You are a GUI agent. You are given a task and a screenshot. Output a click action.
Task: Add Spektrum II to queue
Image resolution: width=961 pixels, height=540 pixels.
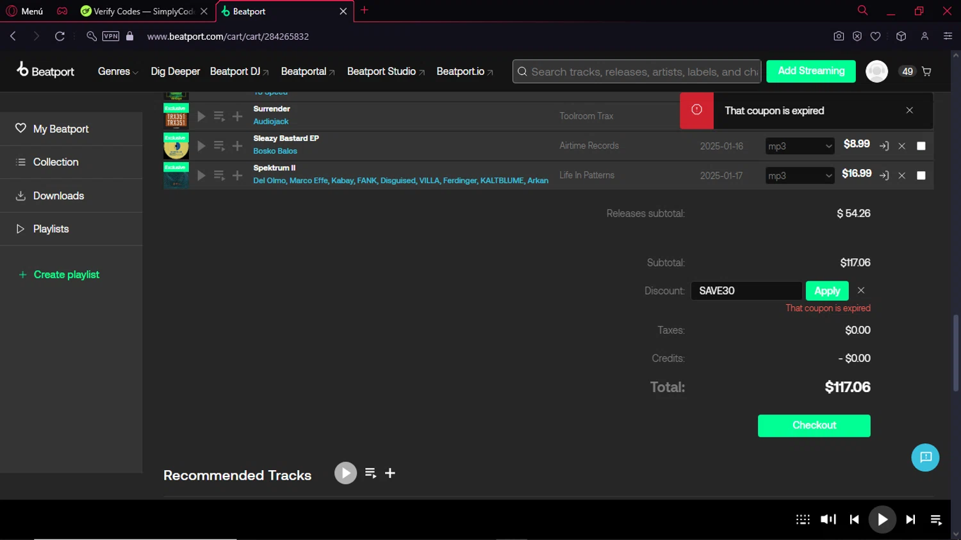pyautogui.click(x=219, y=176)
